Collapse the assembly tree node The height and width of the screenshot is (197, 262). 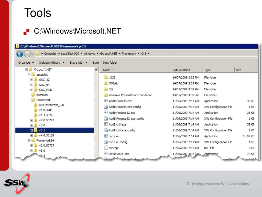(x=29, y=75)
